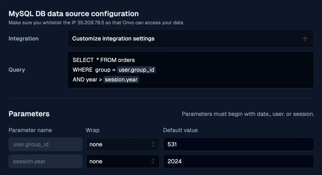Click the MySQL DB data source configuration title
This screenshot has height=175, width=322.
click(x=73, y=14)
